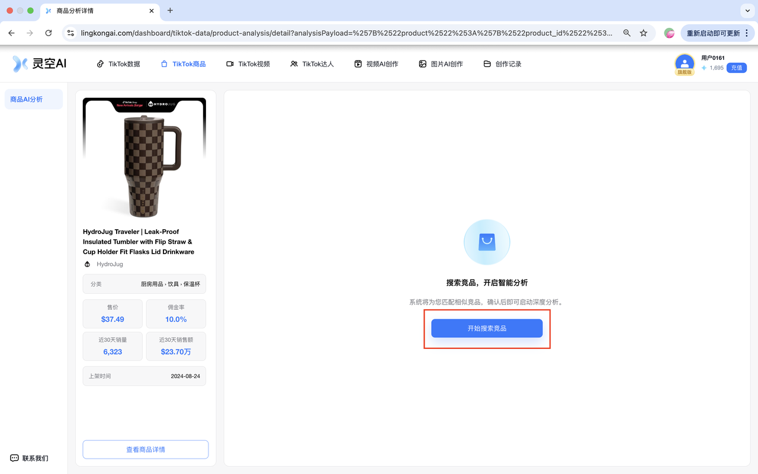The image size is (758, 474).
Task: Click the Chrome profile avatar icon
Action: [x=669, y=33]
